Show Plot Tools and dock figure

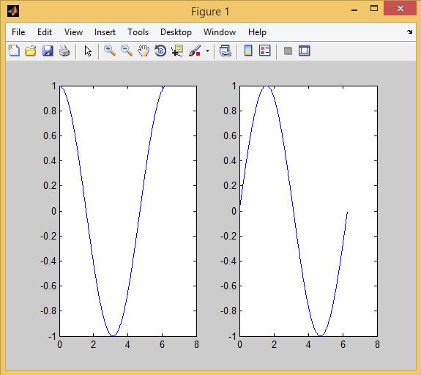304,51
